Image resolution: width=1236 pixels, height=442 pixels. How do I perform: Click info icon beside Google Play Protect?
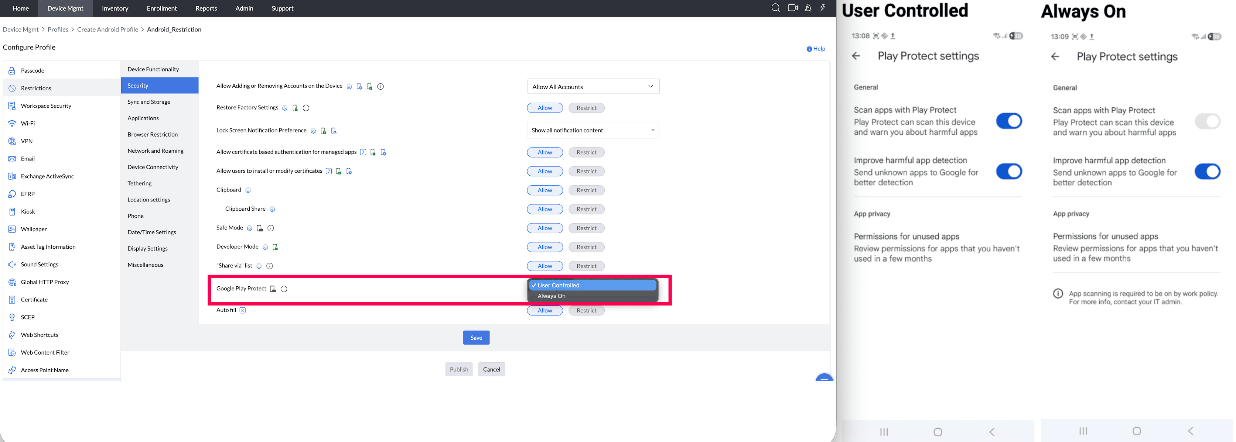click(284, 289)
